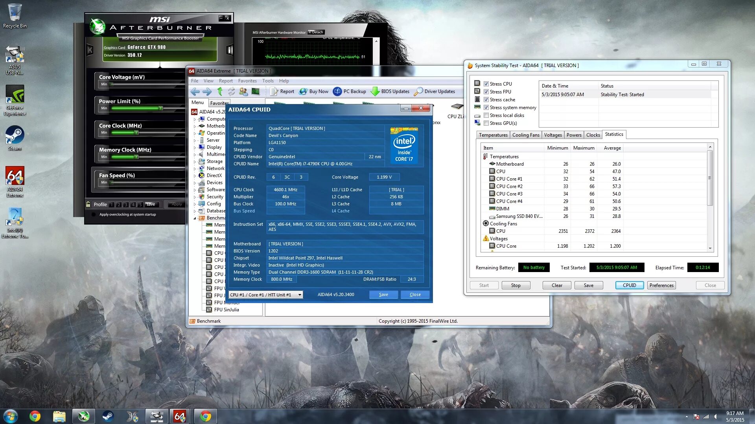The width and height of the screenshot is (755, 424).
Task: Switch to the Temperatures tab
Action: click(x=493, y=135)
